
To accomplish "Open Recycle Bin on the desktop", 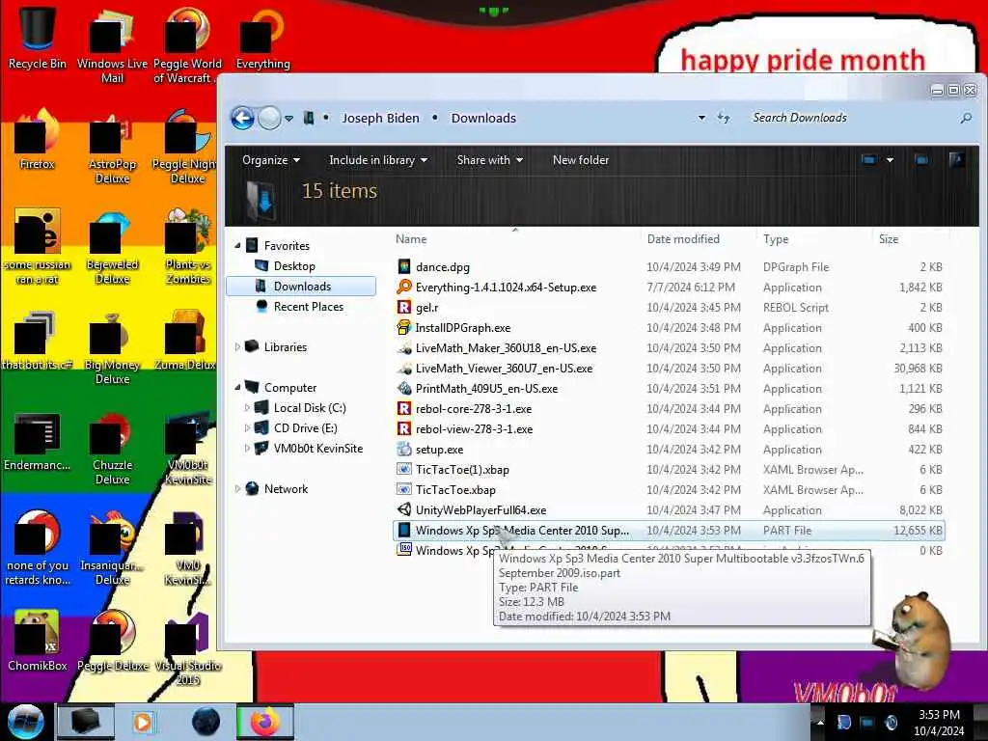I will pos(37,39).
